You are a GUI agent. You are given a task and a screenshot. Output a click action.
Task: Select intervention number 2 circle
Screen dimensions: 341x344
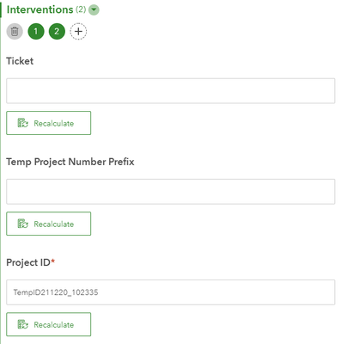[57, 31]
